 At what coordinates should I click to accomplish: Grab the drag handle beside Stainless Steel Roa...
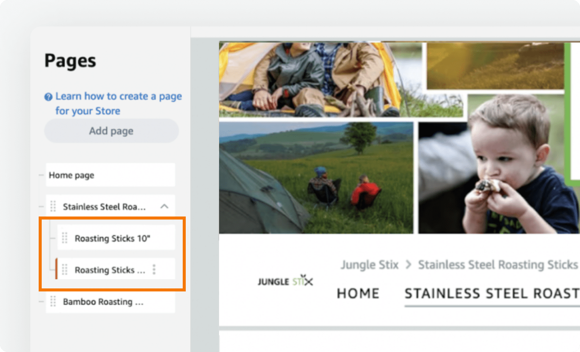pos(53,206)
